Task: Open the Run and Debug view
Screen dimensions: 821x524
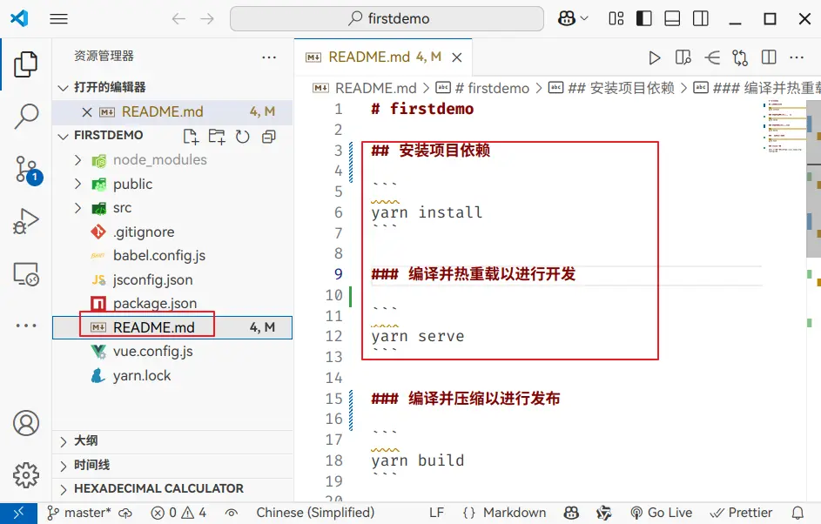Action: pyautogui.click(x=25, y=221)
